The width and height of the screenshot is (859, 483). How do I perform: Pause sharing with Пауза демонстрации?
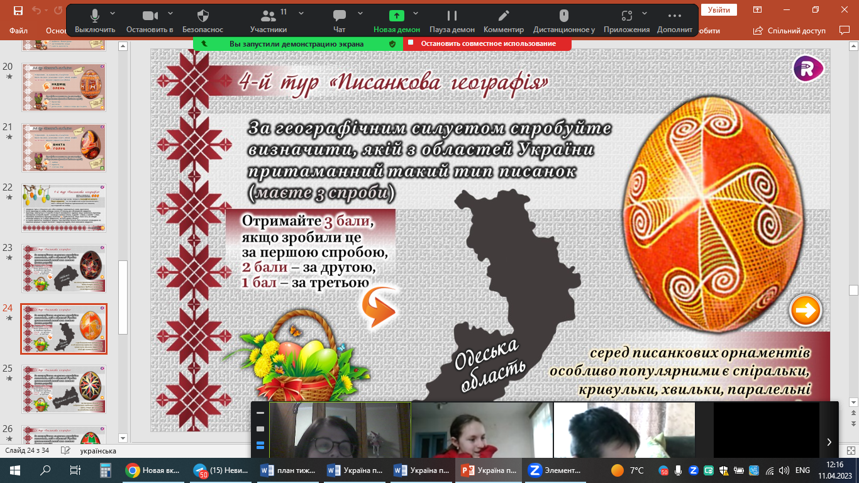point(452,21)
